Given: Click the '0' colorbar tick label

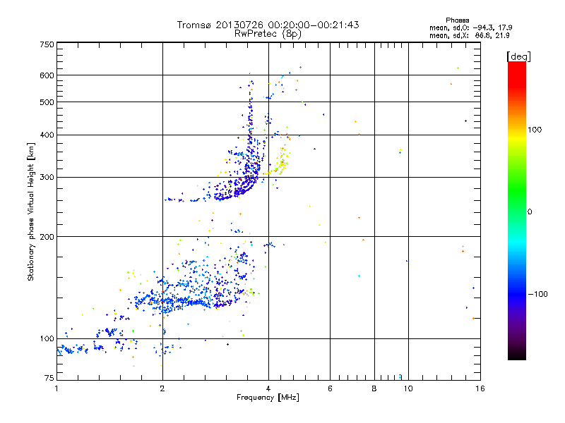Looking at the screenshot, I should 530,212.
